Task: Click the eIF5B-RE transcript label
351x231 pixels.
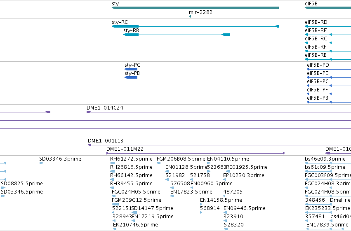Action: point(316,30)
